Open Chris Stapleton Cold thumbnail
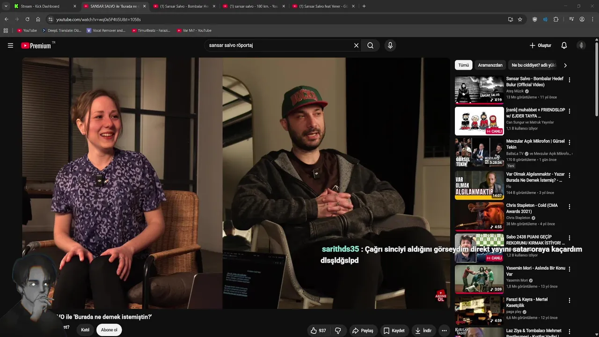This screenshot has width=599, height=337. (x=479, y=216)
